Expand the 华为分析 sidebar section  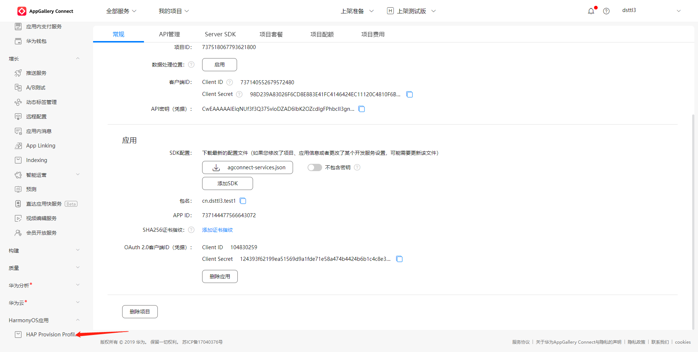pyautogui.click(x=78, y=285)
